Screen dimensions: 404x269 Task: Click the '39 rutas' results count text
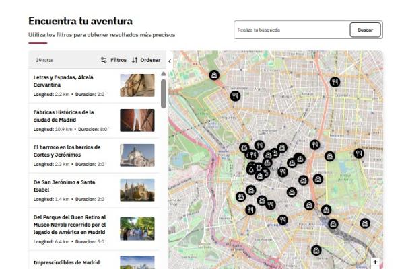pos(44,61)
